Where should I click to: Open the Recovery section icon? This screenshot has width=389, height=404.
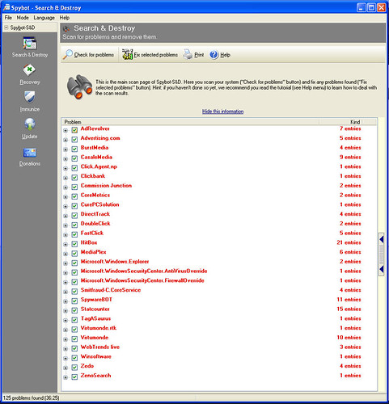click(29, 70)
